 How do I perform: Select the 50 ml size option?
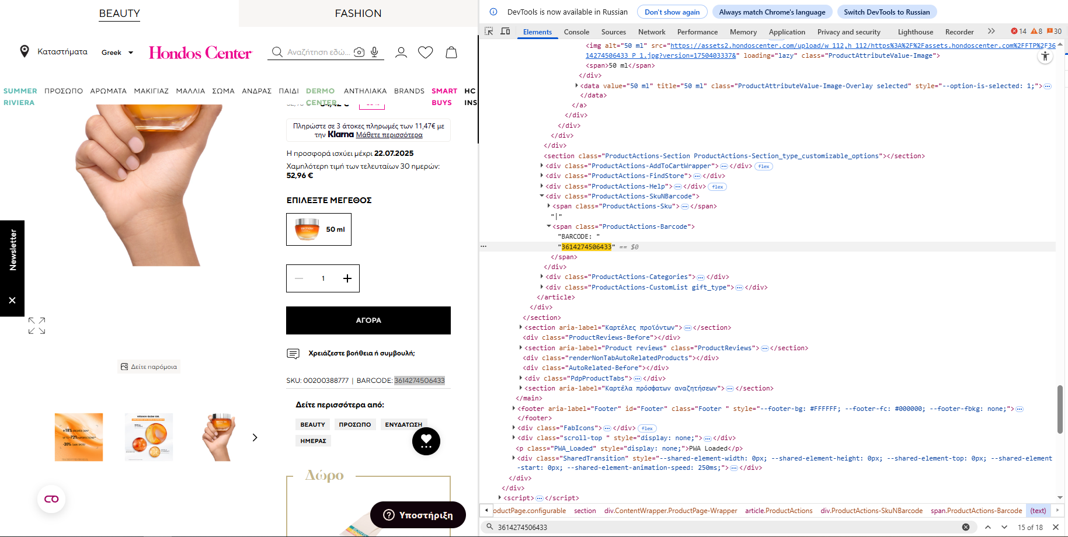pos(319,229)
